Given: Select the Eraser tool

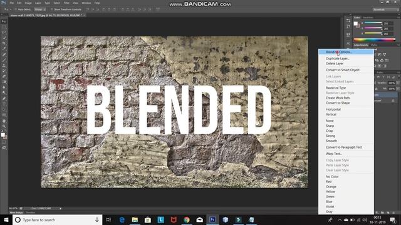Looking at the screenshot, I should [4, 76].
